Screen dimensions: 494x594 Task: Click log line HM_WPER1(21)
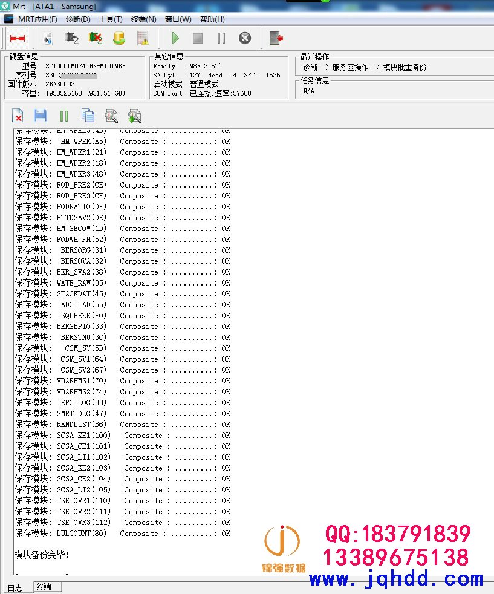pos(122,152)
